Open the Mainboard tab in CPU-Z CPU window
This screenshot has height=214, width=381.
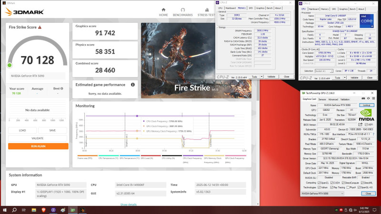tap(314, 9)
